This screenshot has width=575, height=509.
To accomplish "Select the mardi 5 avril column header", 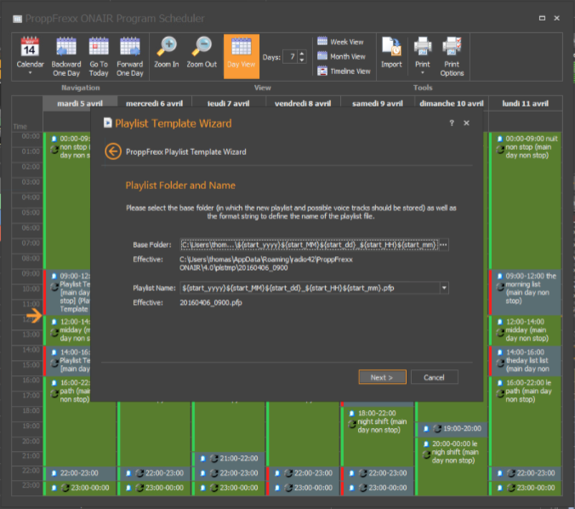I will [x=80, y=104].
